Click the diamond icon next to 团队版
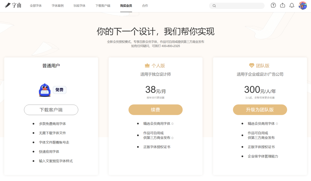Viewport: 311px width, 181px height. pyautogui.click(x=252, y=66)
